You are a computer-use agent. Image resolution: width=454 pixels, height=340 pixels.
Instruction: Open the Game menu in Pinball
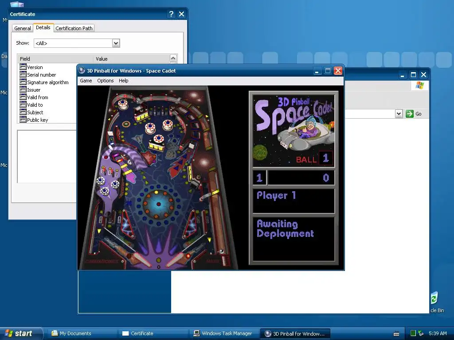pyautogui.click(x=86, y=81)
